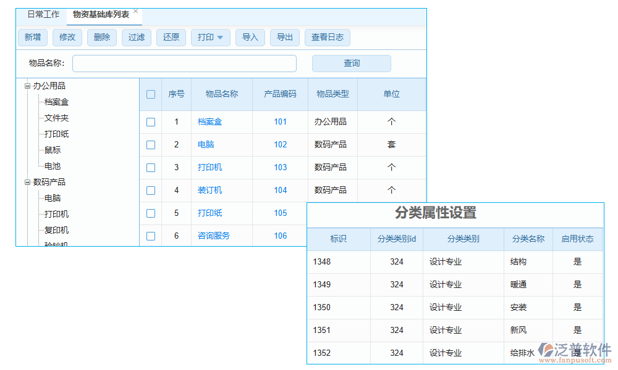Viewport: 618px width, 370px height.
Task: Click 修改 to edit the selected item
Action: click(x=67, y=37)
